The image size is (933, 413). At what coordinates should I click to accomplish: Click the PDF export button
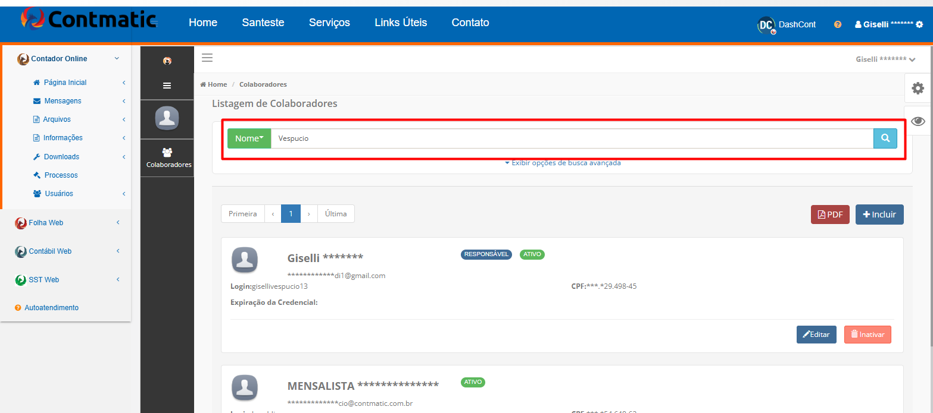point(830,215)
